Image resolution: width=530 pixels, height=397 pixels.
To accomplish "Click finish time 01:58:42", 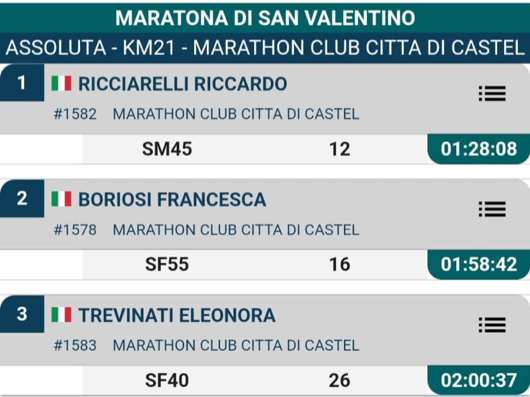I will coord(479,264).
